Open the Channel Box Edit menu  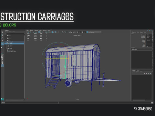click(138, 32)
